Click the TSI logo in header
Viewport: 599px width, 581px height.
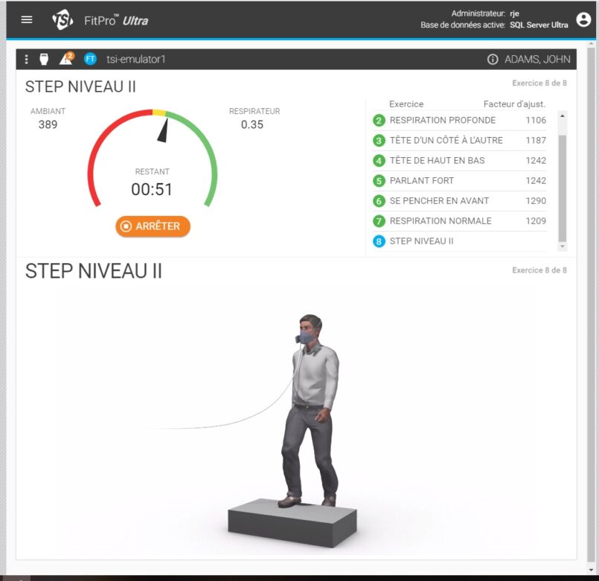coord(63,20)
